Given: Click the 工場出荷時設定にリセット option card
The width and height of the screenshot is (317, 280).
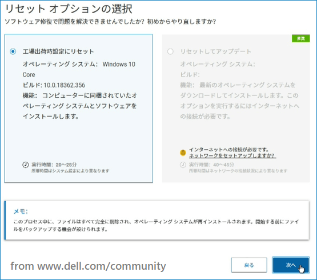Looking at the screenshot, I should click(x=79, y=109).
